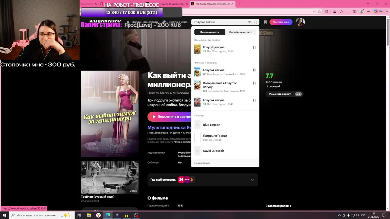Bookmark Голубая лагуна 1980 result
390x219 pixels.
click(x=254, y=47)
